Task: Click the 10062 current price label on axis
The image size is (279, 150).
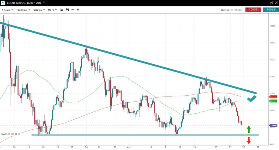Action: [x=274, y=125]
